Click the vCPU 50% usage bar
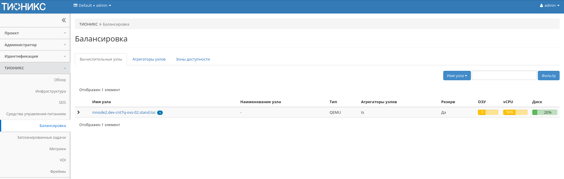This screenshot has height=179, width=564. coord(515,112)
